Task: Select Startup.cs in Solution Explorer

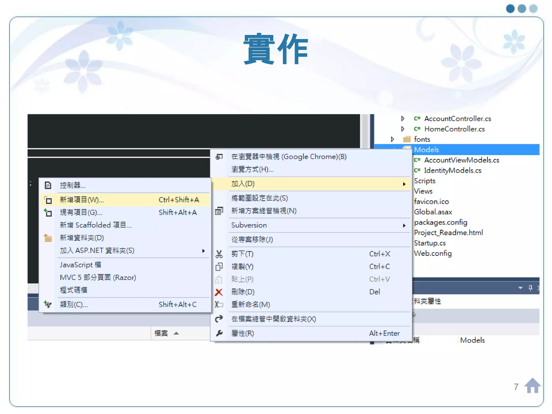Action: tap(430, 243)
